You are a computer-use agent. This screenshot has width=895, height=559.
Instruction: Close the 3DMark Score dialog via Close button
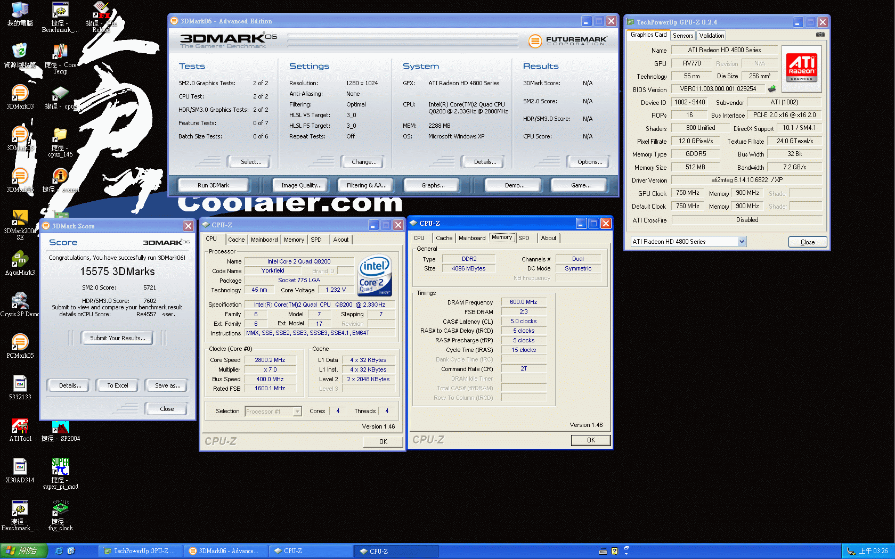167,409
